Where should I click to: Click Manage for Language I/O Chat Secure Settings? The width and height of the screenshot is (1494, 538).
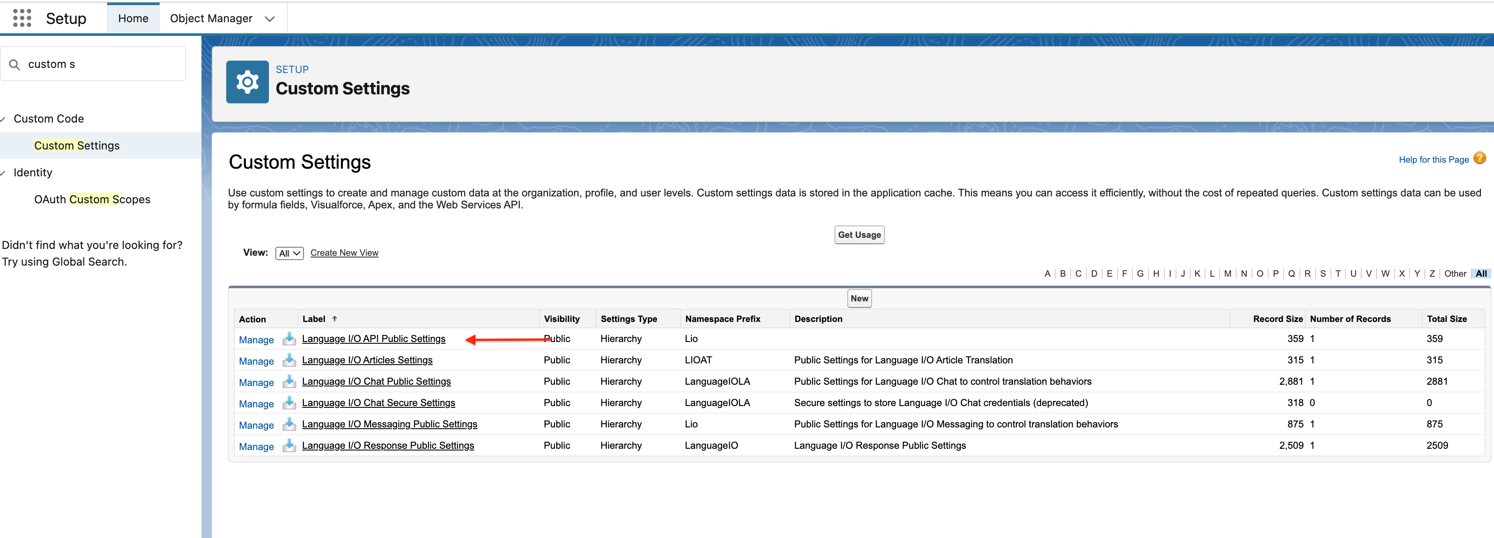click(x=257, y=404)
